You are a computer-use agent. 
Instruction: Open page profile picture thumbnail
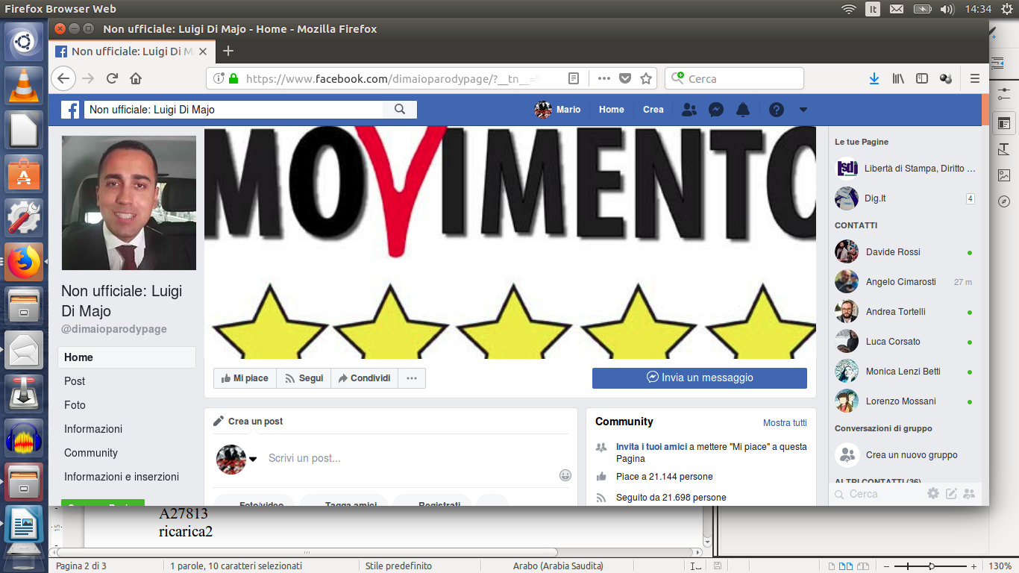coord(129,202)
